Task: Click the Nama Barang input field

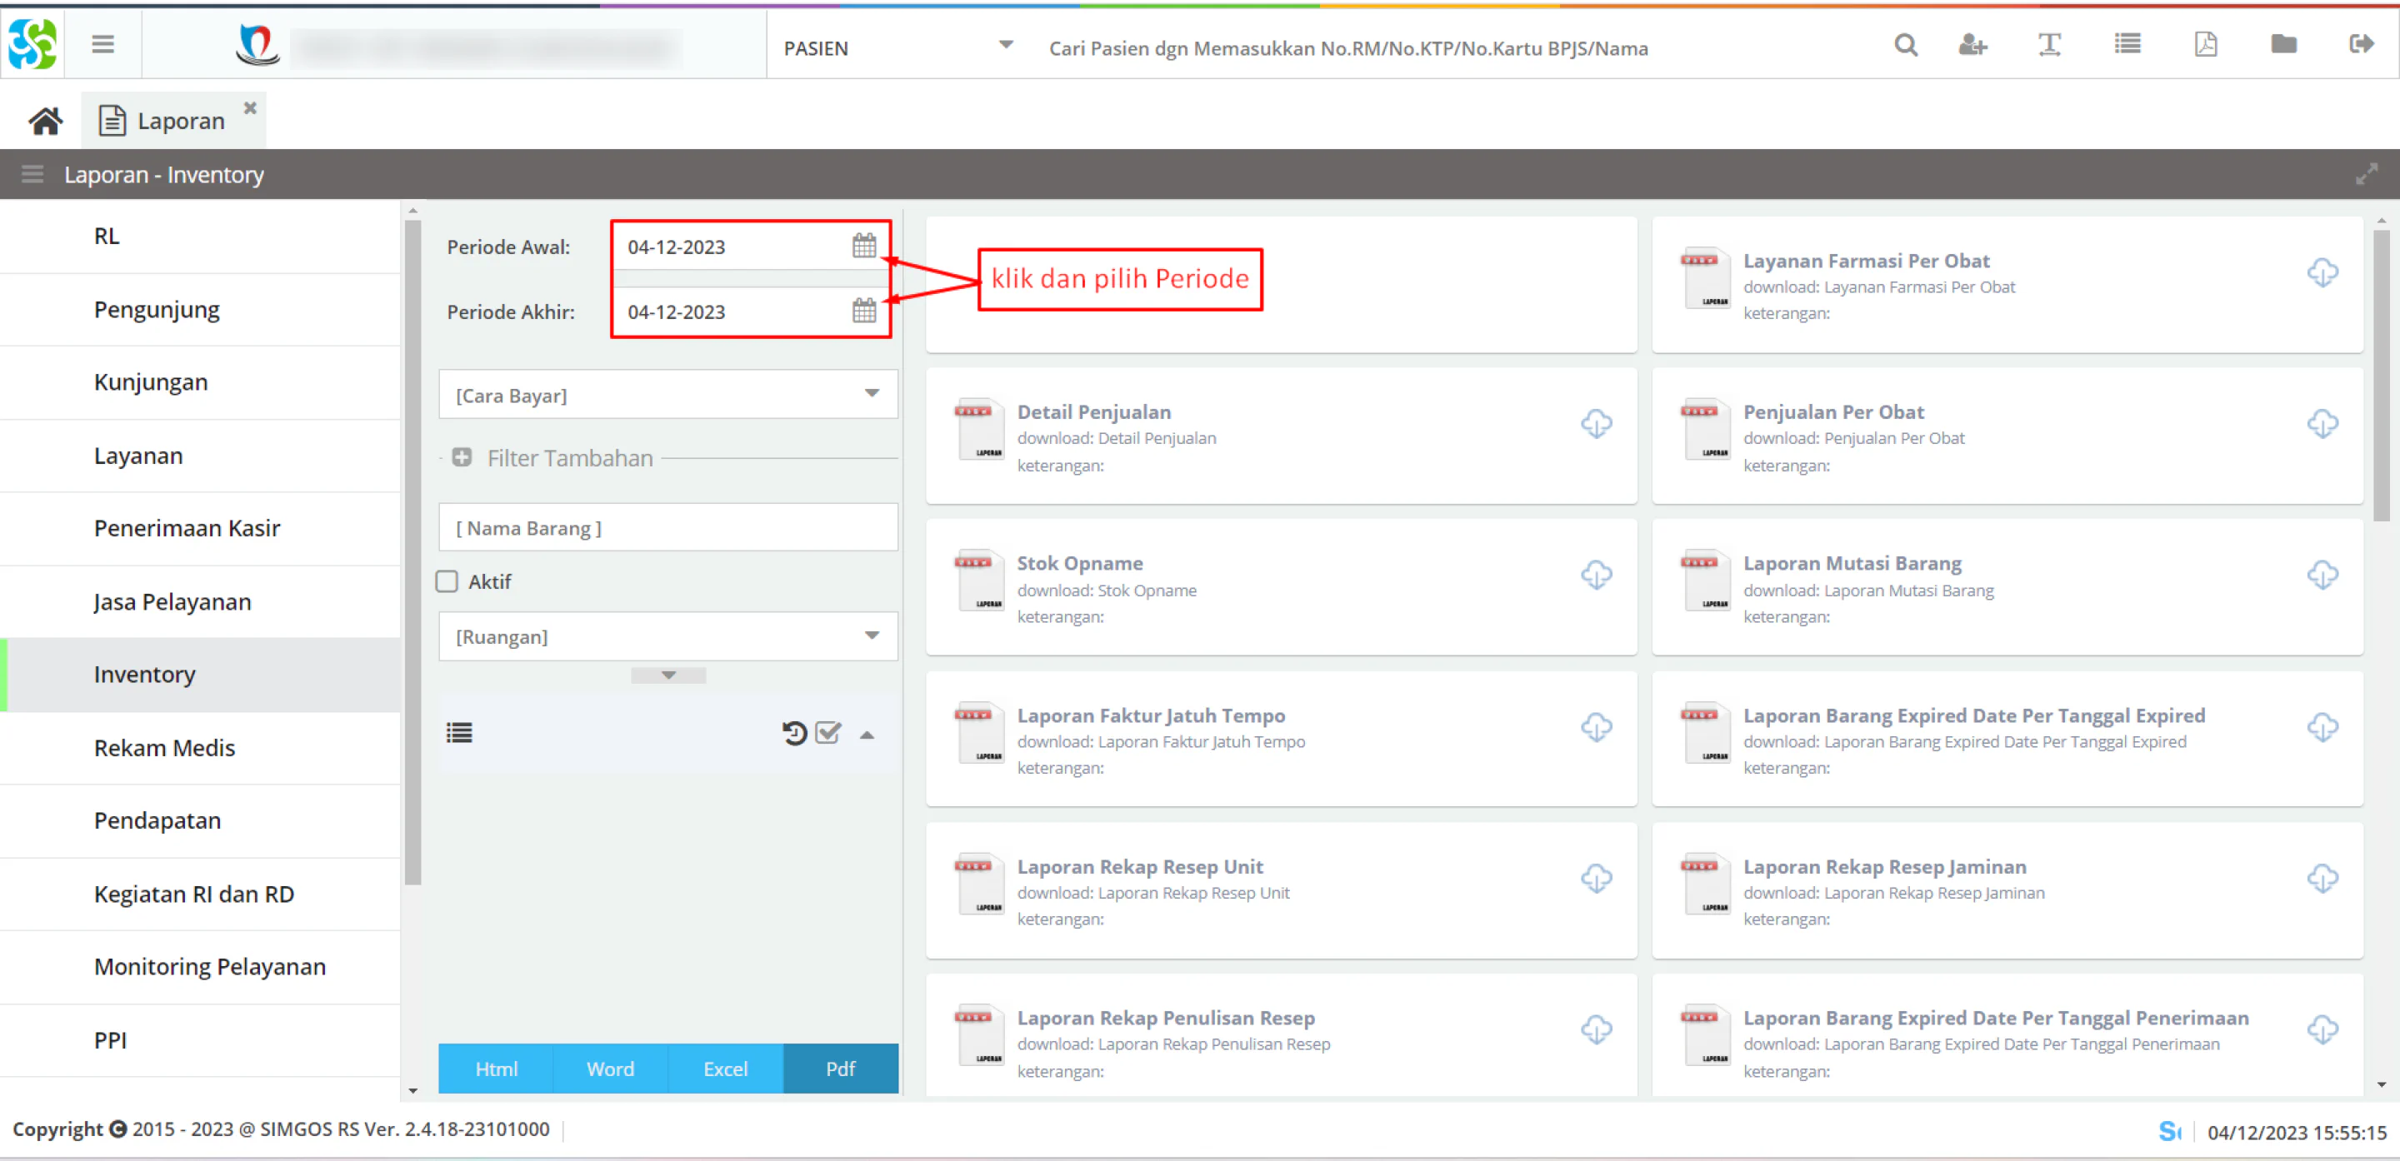Action: point(668,528)
